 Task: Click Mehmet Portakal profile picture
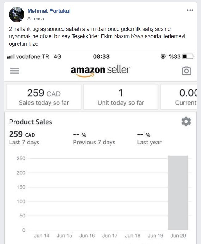[17, 14]
